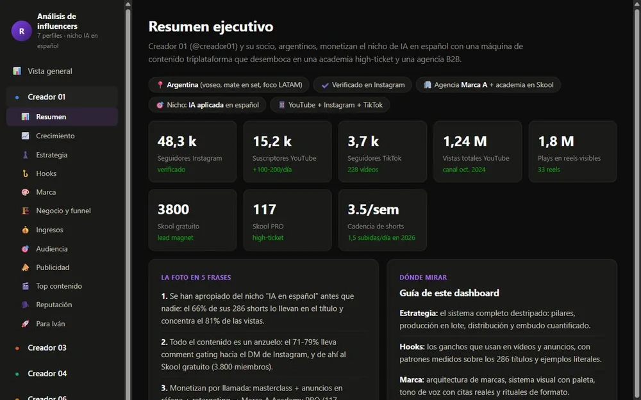Viewport: 641px width, 400px height.
Task: Click the Agencia Marca A academia chip
Action: (x=488, y=85)
